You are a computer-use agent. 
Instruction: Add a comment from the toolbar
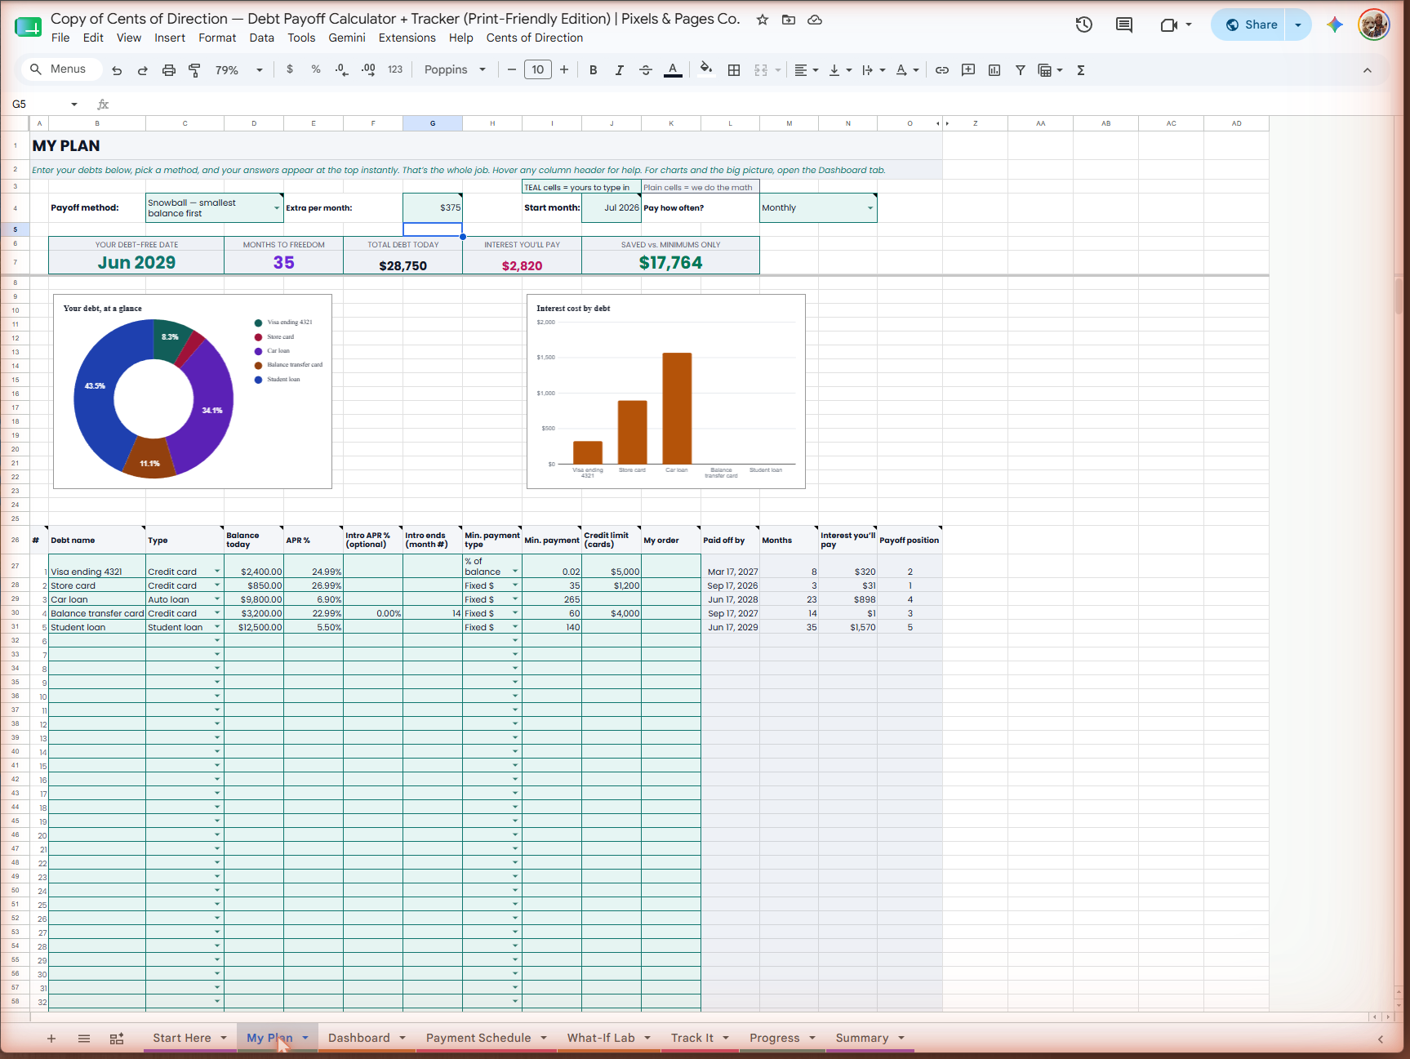click(968, 70)
